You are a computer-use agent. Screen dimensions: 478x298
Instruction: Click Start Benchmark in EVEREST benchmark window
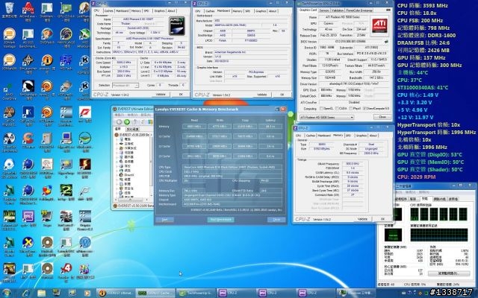coord(221,220)
